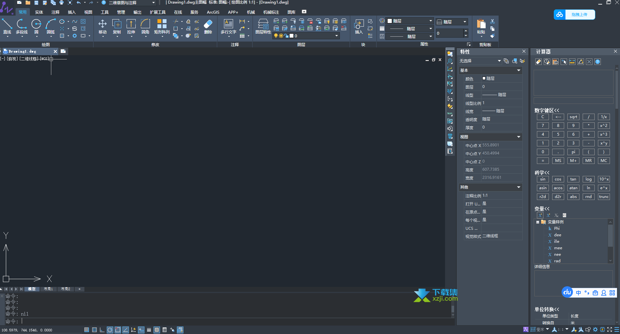Select the donut ring tool in 绘图 panel
The width and height of the screenshot is (620, 334).
(x=75, y=36)
